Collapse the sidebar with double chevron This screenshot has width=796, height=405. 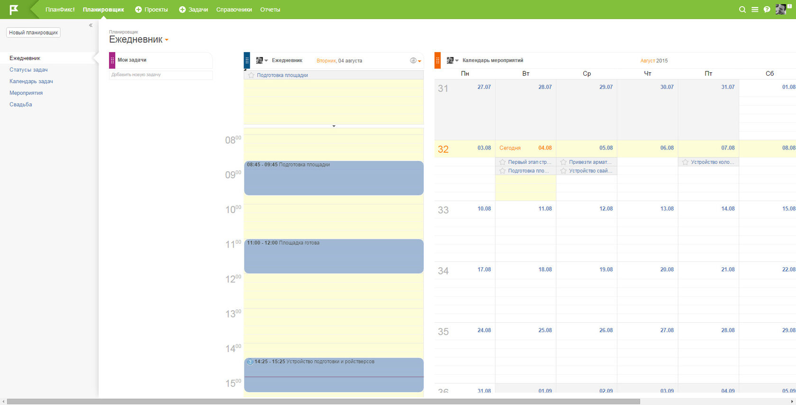(90, 26)
